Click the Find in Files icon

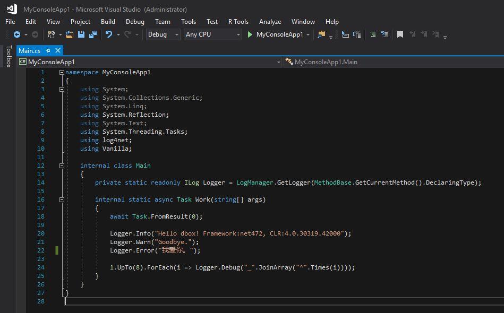(x=321, y=34)
